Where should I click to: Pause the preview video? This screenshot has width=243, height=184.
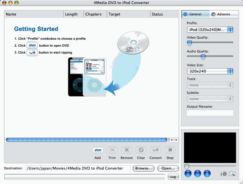point(197,174)
